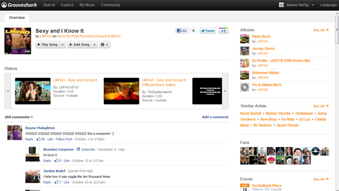
Task: Click the Play Song button
Action: point(48,44)
